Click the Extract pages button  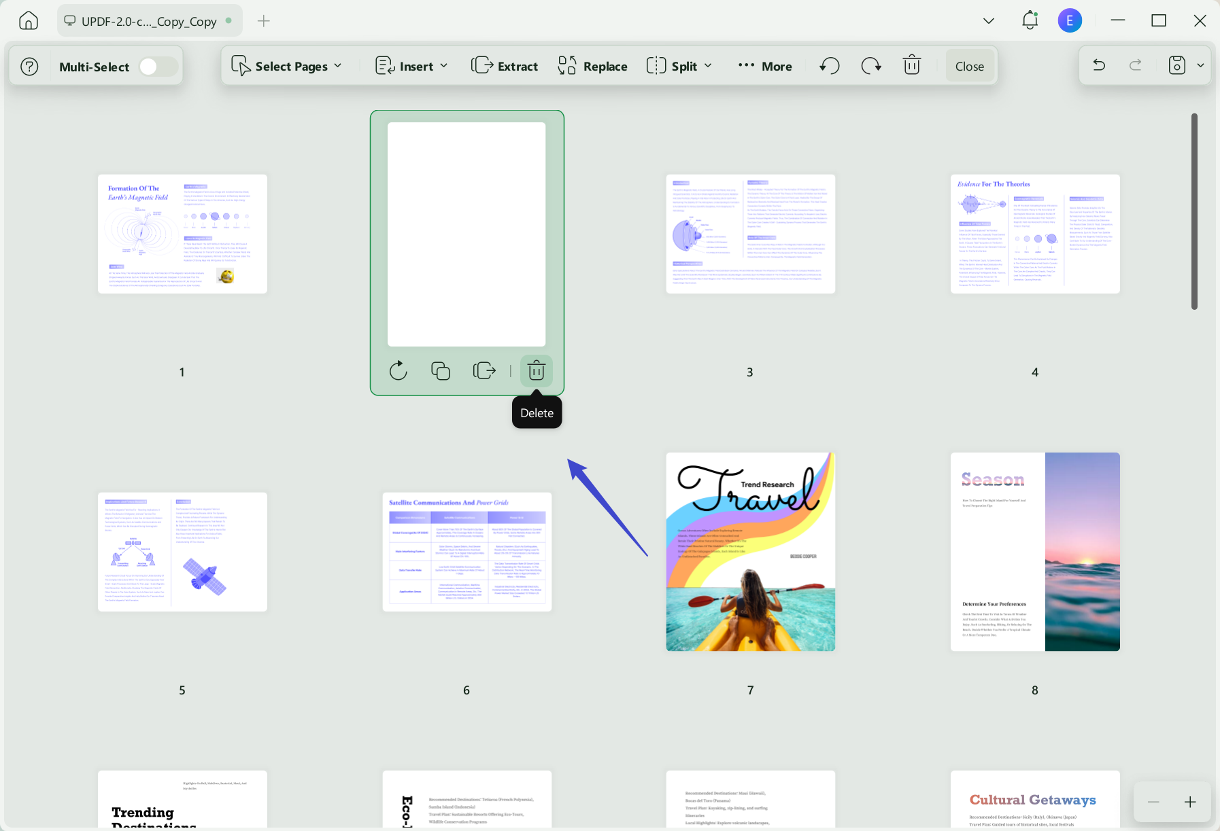pos(505,66)
